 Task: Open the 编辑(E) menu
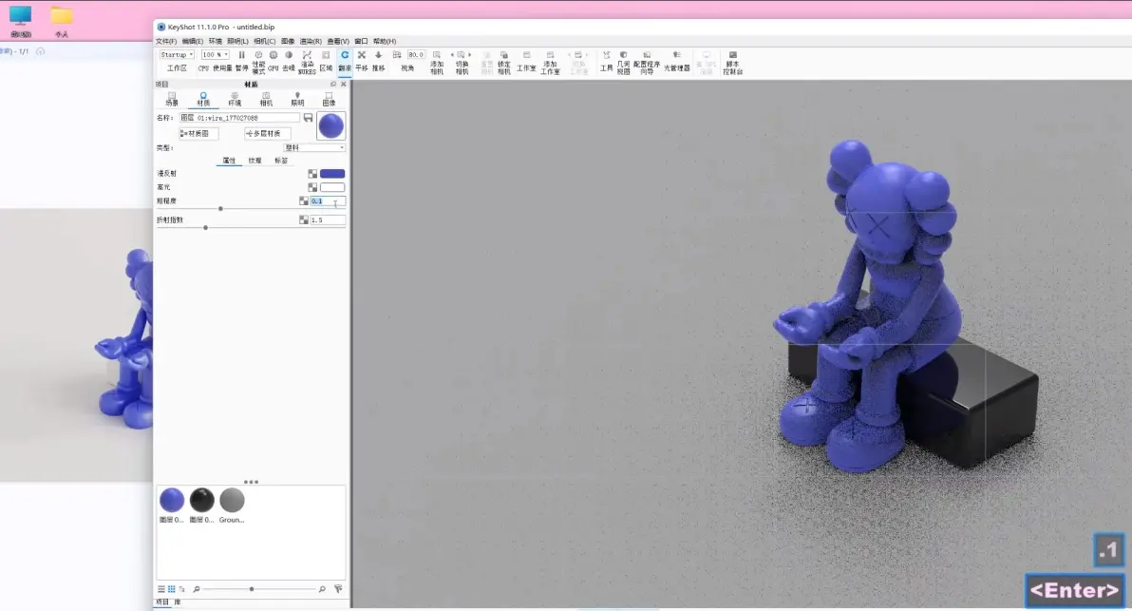(192, 41)
